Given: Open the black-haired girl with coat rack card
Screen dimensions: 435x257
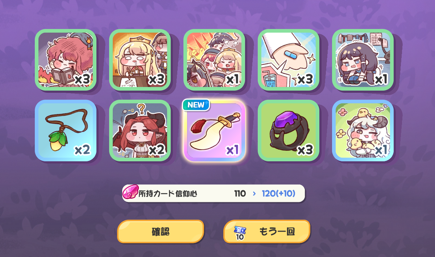Looking at the screenshot, I should click(363, 60).
